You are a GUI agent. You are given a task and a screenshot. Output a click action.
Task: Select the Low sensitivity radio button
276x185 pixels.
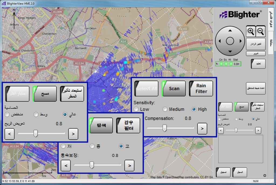(x=136, y=109)
